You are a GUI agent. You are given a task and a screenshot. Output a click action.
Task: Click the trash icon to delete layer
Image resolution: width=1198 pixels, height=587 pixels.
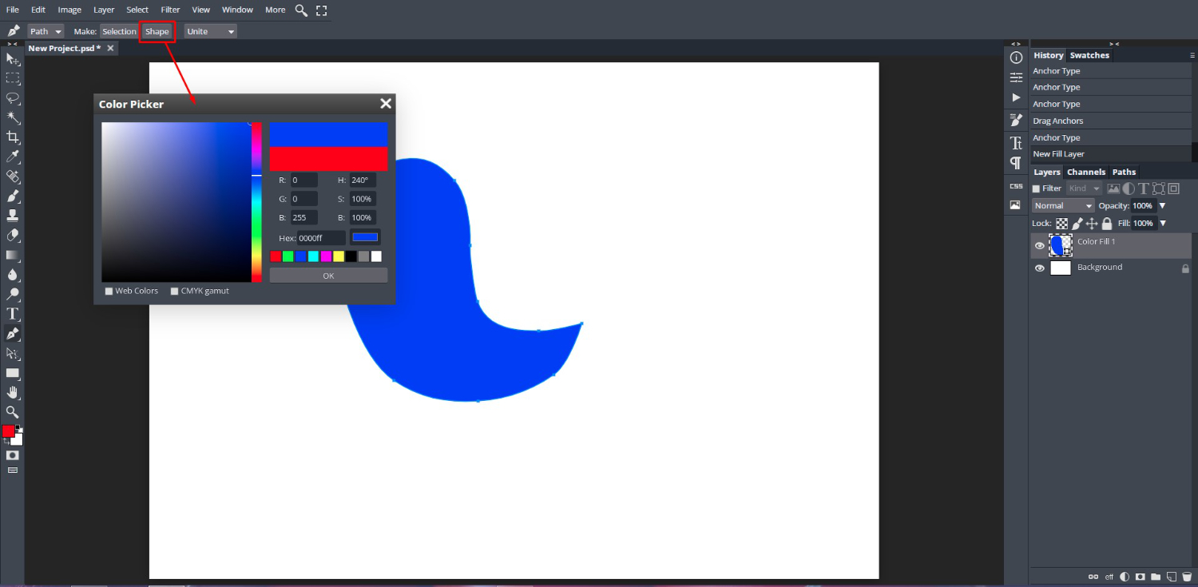tap(1186, 576)
